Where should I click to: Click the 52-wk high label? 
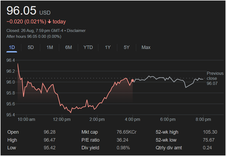pyautogui.click(x=167, y=132)
